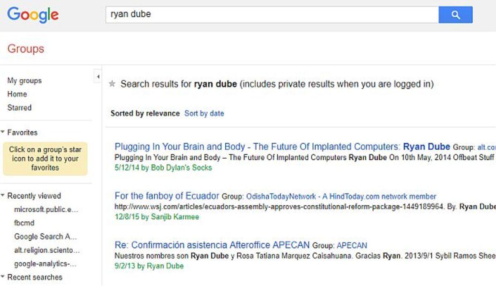Screen dimensions: 496x286
Task: Collapse the Recently viewed section
Action: [3, 195]
